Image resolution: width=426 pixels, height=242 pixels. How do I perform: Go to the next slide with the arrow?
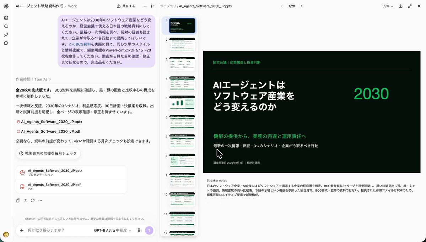click(x=301, y=6)
